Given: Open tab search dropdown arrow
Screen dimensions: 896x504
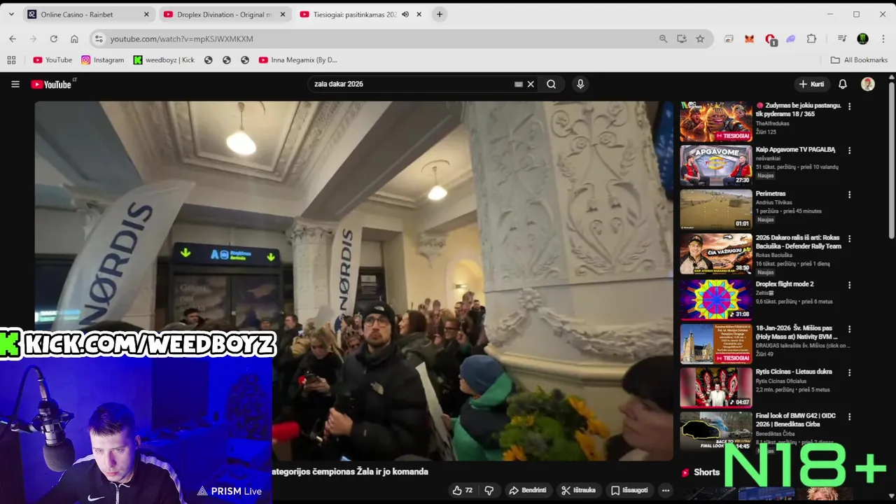Looking at the screenshot, I should (11, 14).
